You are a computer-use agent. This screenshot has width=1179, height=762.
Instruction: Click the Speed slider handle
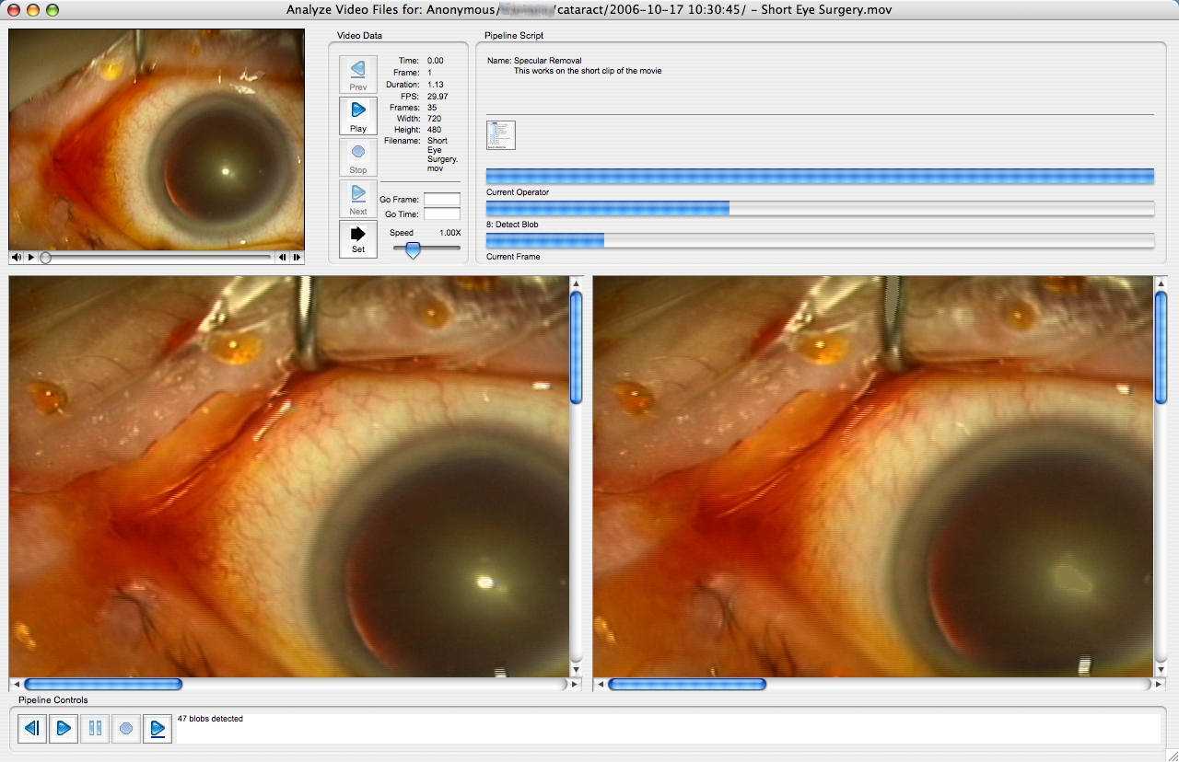(x=414, y=249)
